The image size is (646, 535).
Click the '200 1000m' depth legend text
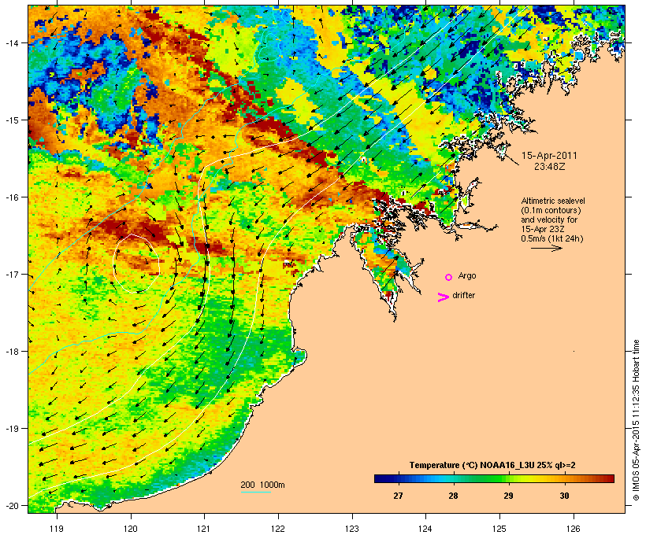262,485
